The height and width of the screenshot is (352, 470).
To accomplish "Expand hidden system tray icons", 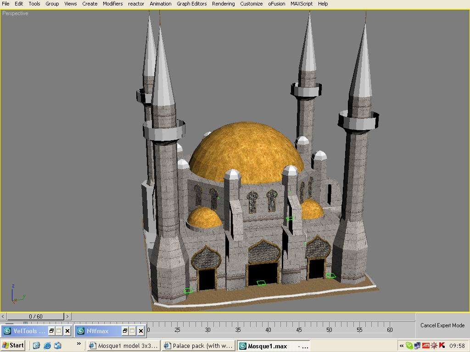I will pyautogui.click(x=402, y=346).
